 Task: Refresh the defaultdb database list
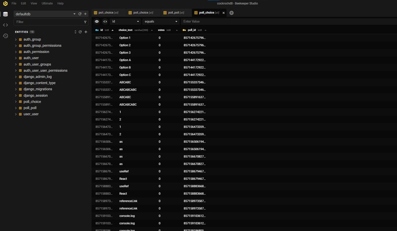coord(80,14)
